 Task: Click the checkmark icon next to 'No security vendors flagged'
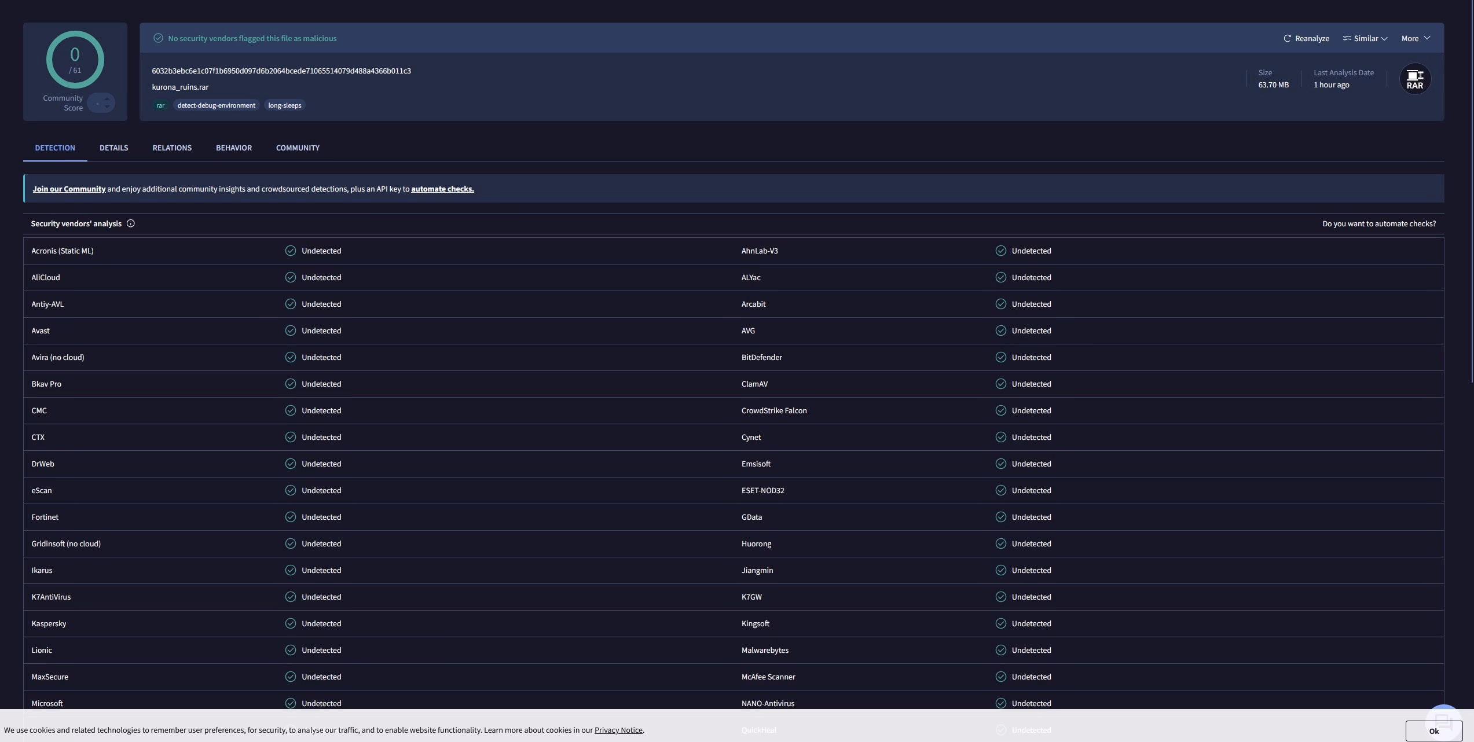[158, 38]
